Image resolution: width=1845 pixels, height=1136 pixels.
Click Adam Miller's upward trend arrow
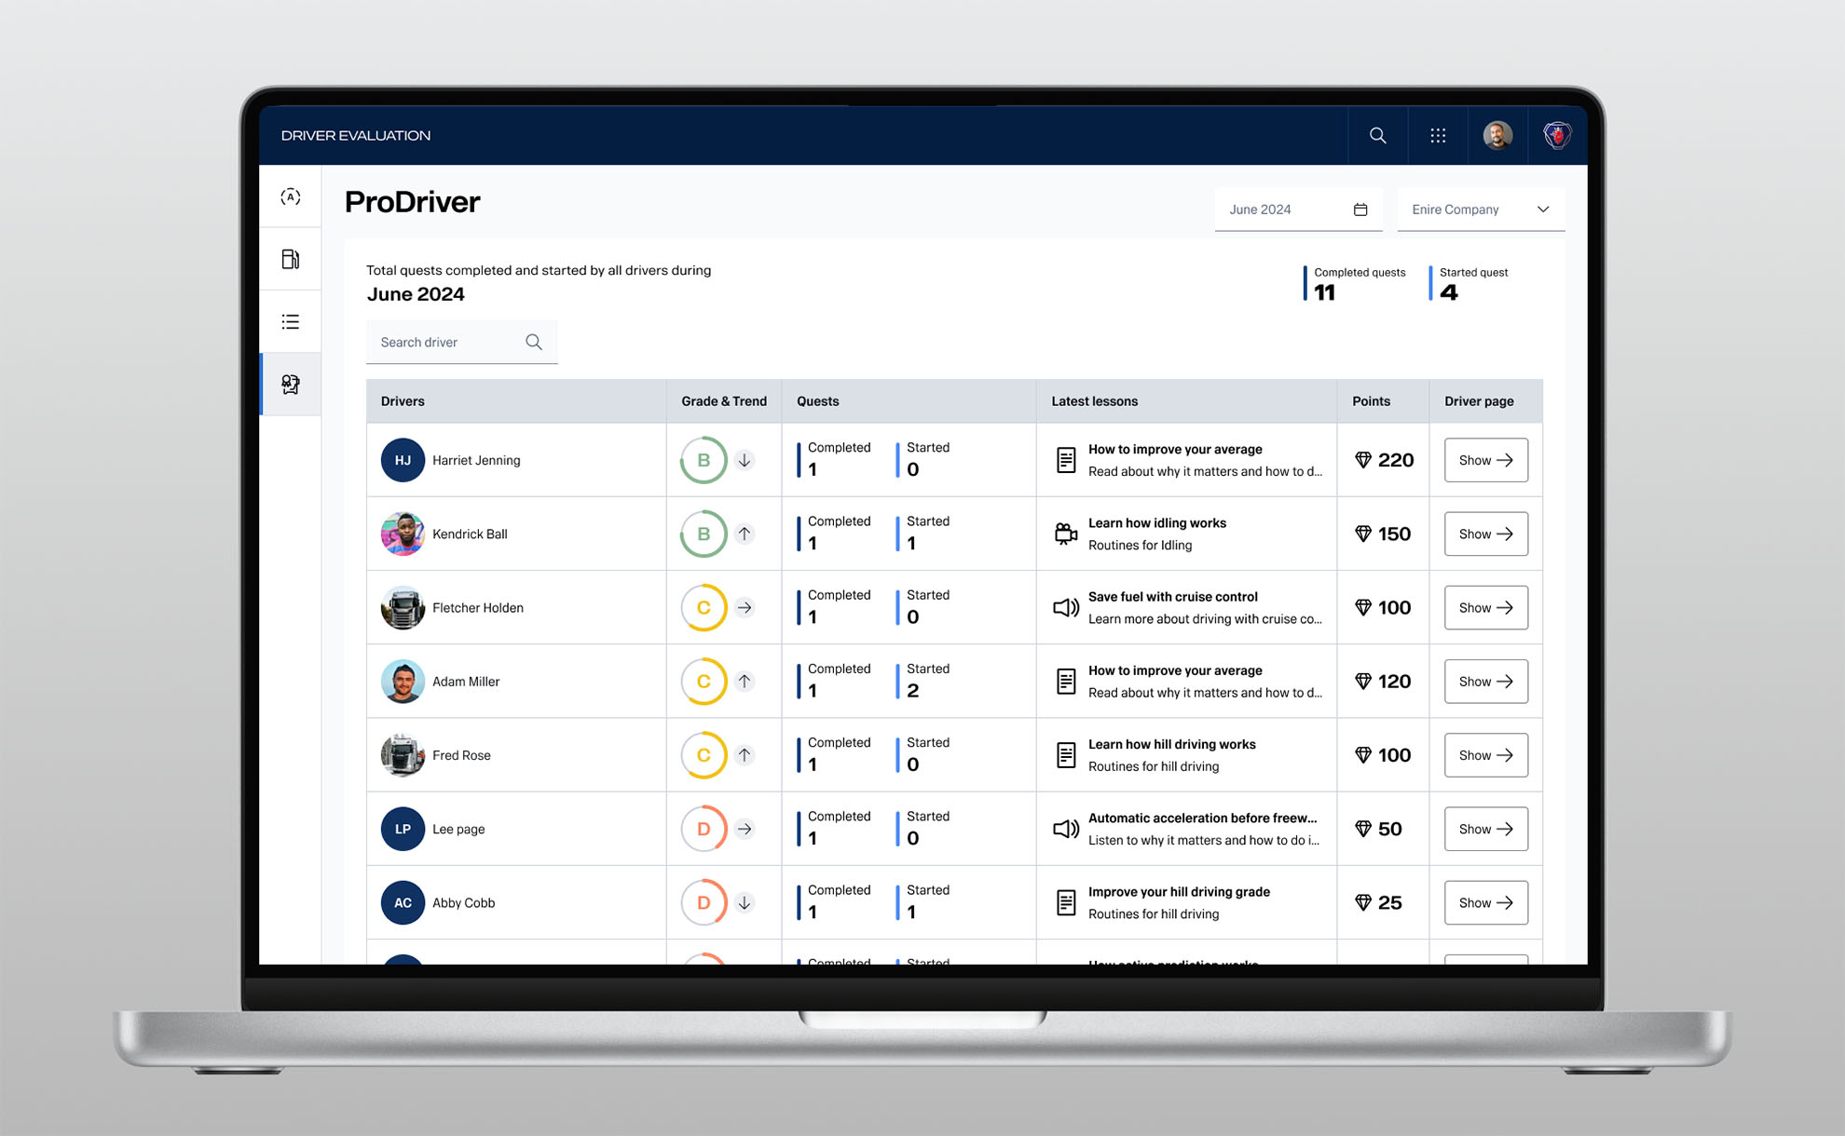(745, 681)
